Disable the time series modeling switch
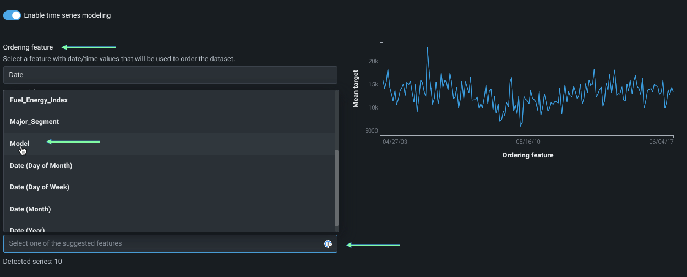The width and height of the screenshot is (687, 277). 12,15
